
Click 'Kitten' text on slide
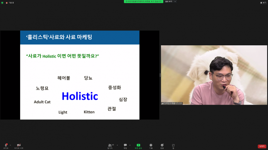[x=89, y=112]
